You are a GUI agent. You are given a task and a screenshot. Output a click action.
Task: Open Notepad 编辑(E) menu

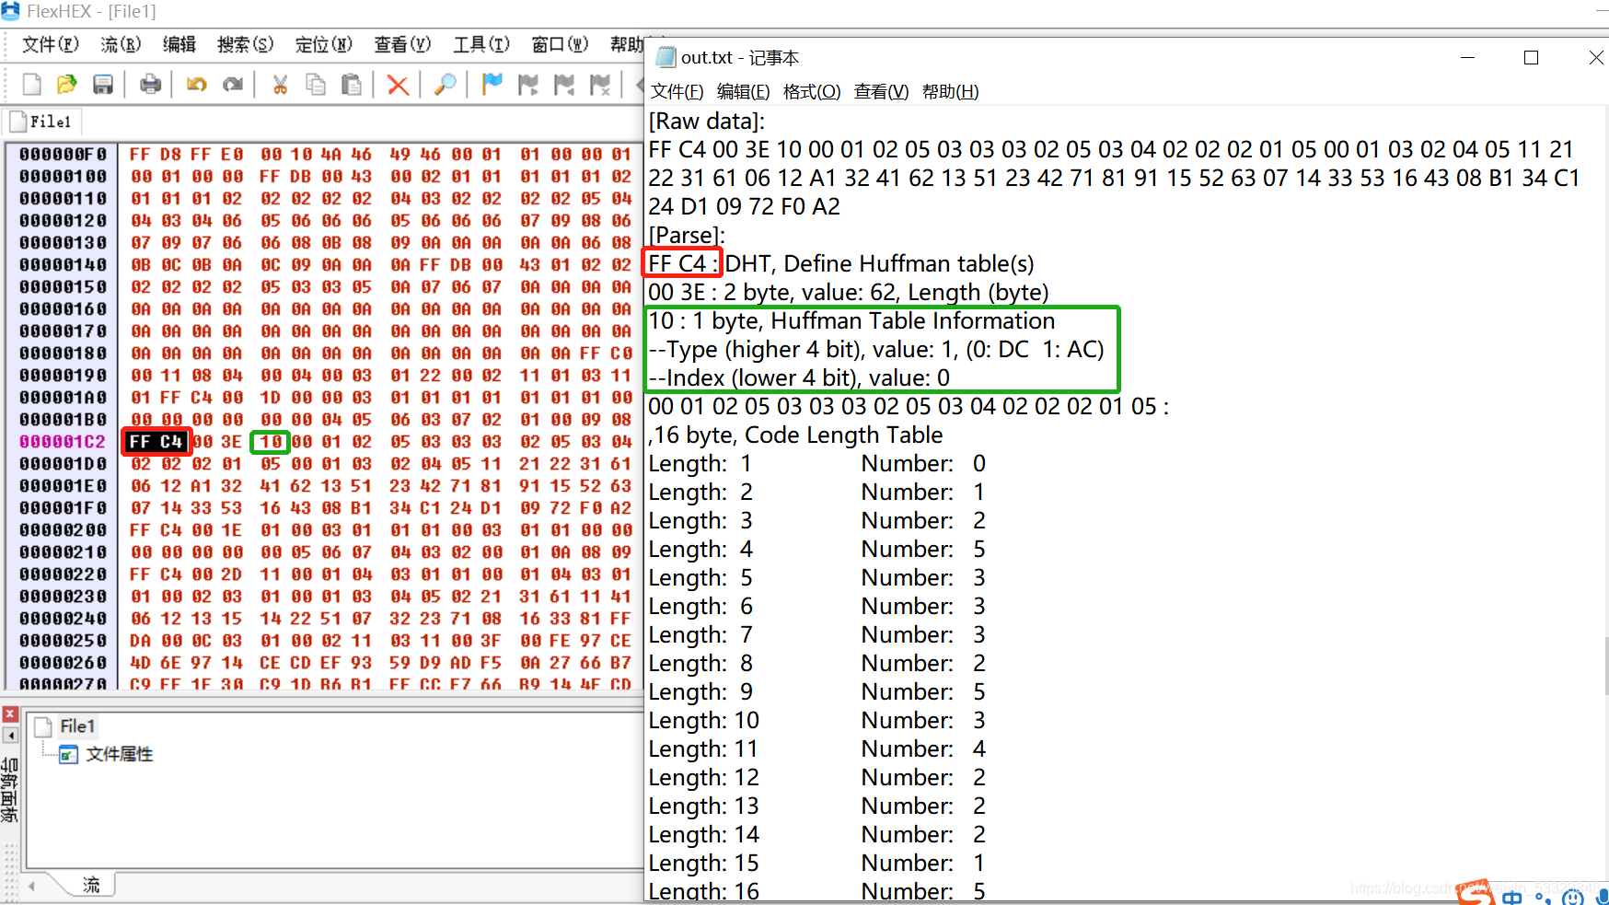743,91
